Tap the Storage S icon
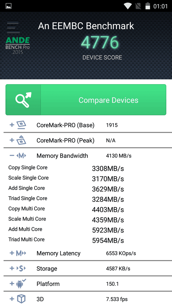The image size is (172, 306). pos(21,269)
